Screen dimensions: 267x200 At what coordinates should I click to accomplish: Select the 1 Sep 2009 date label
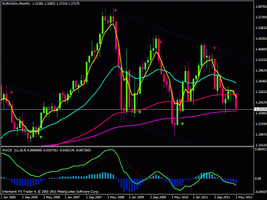pyautogui.click(x=158, y=197)
